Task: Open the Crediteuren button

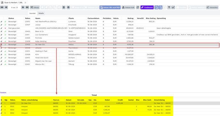Action: 147,7
